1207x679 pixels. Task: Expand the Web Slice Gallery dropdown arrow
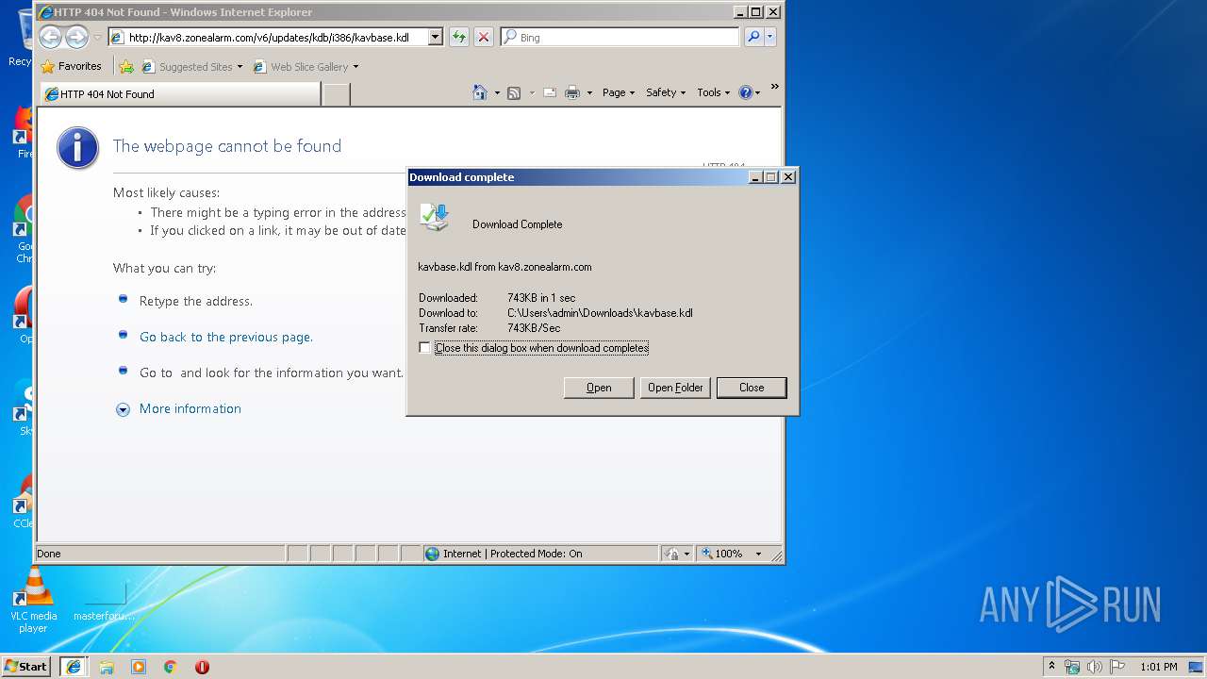tap(355, 67)
